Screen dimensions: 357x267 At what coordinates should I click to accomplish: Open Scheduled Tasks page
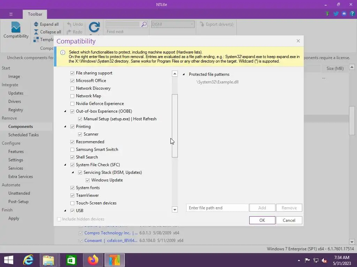point(23,135)
